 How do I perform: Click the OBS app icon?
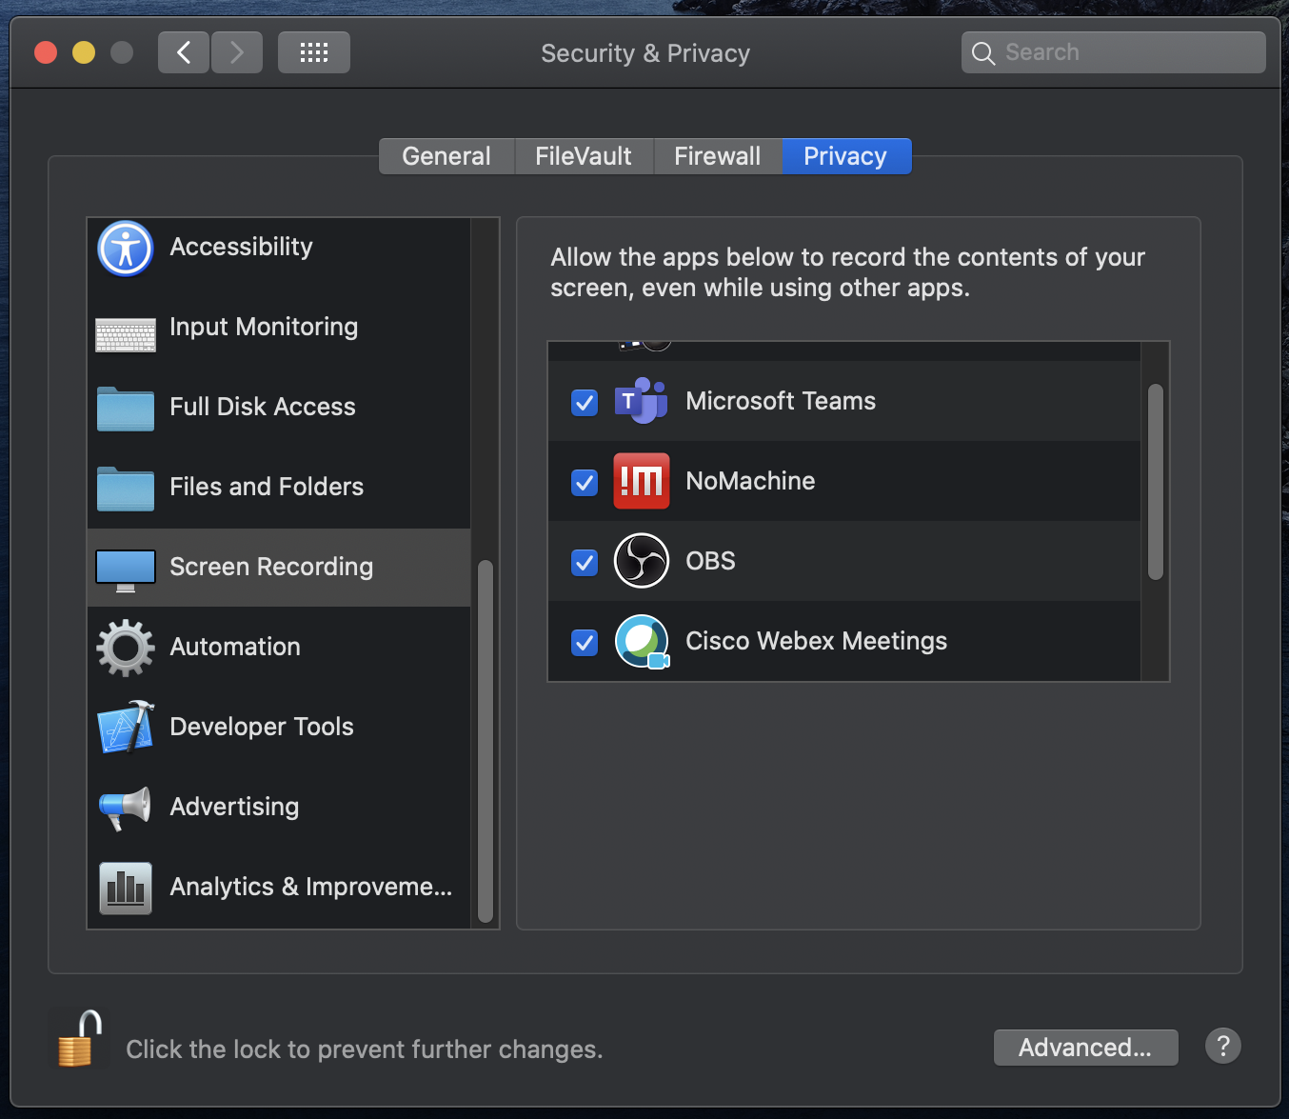coord(642,561)
